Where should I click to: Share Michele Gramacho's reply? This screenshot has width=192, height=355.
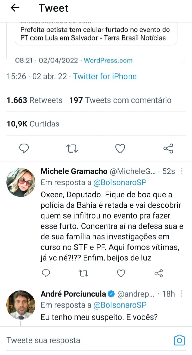click(x=158, y=273)
